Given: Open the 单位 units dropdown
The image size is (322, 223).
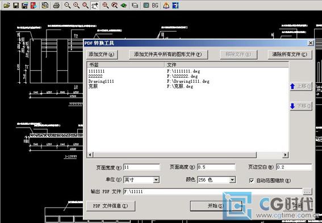Looking at the screenshot, I should 156,180.
